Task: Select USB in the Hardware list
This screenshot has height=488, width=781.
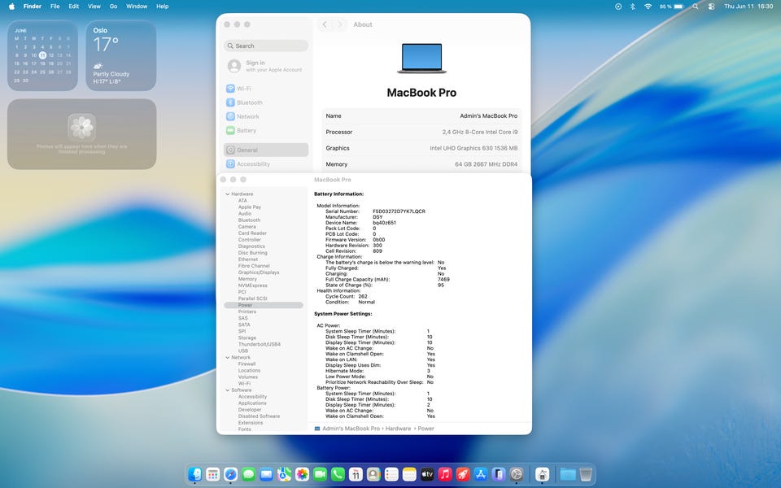Action: [x=242, y=351]
